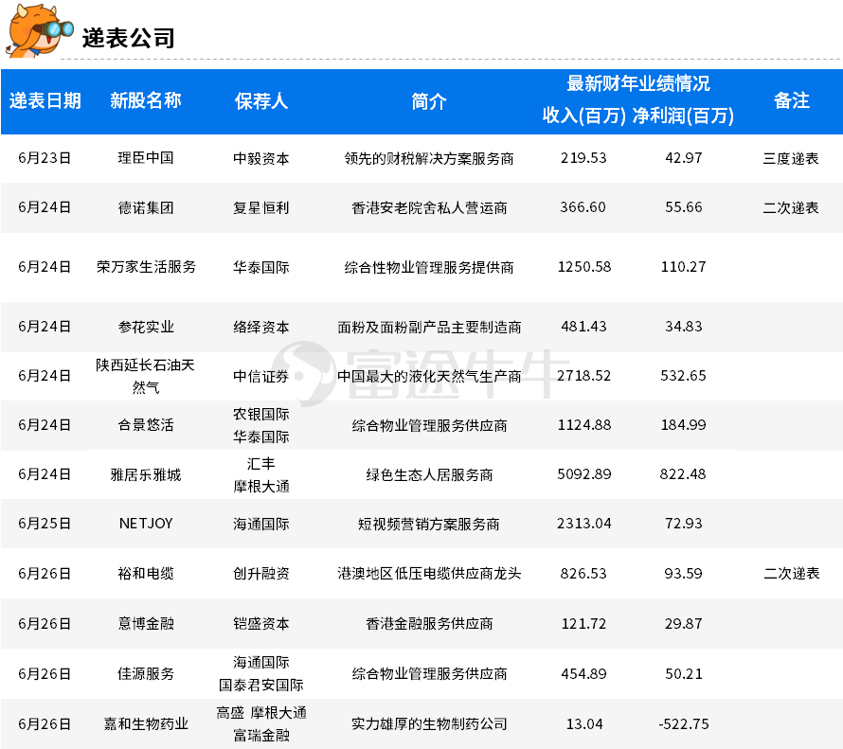The height and width of the screenshot is (749, 843).
Task: Click the 备注 column header
Action: point(792,100)
